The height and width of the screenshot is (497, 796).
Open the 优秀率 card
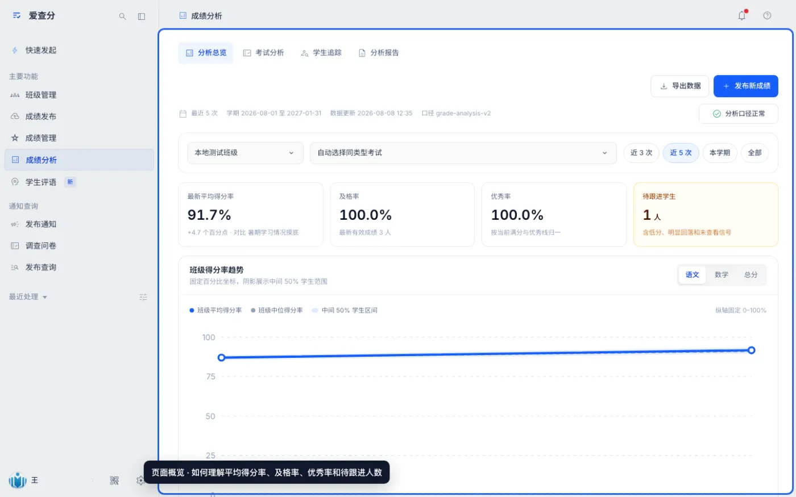(x=554, y=215)
